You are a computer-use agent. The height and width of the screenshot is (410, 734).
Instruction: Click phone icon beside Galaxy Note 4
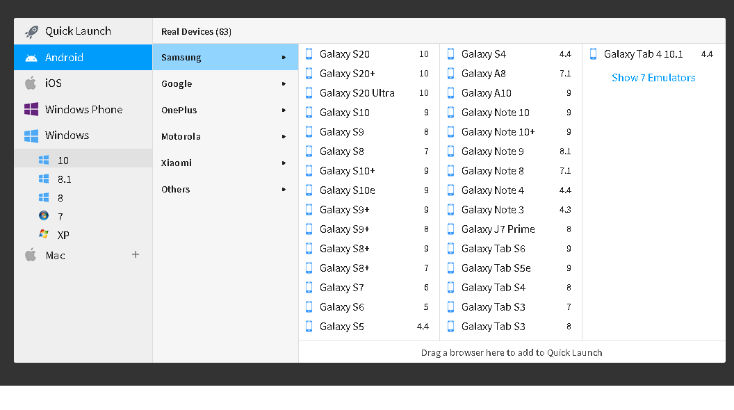pyautogui.click(x=451, y=190)
